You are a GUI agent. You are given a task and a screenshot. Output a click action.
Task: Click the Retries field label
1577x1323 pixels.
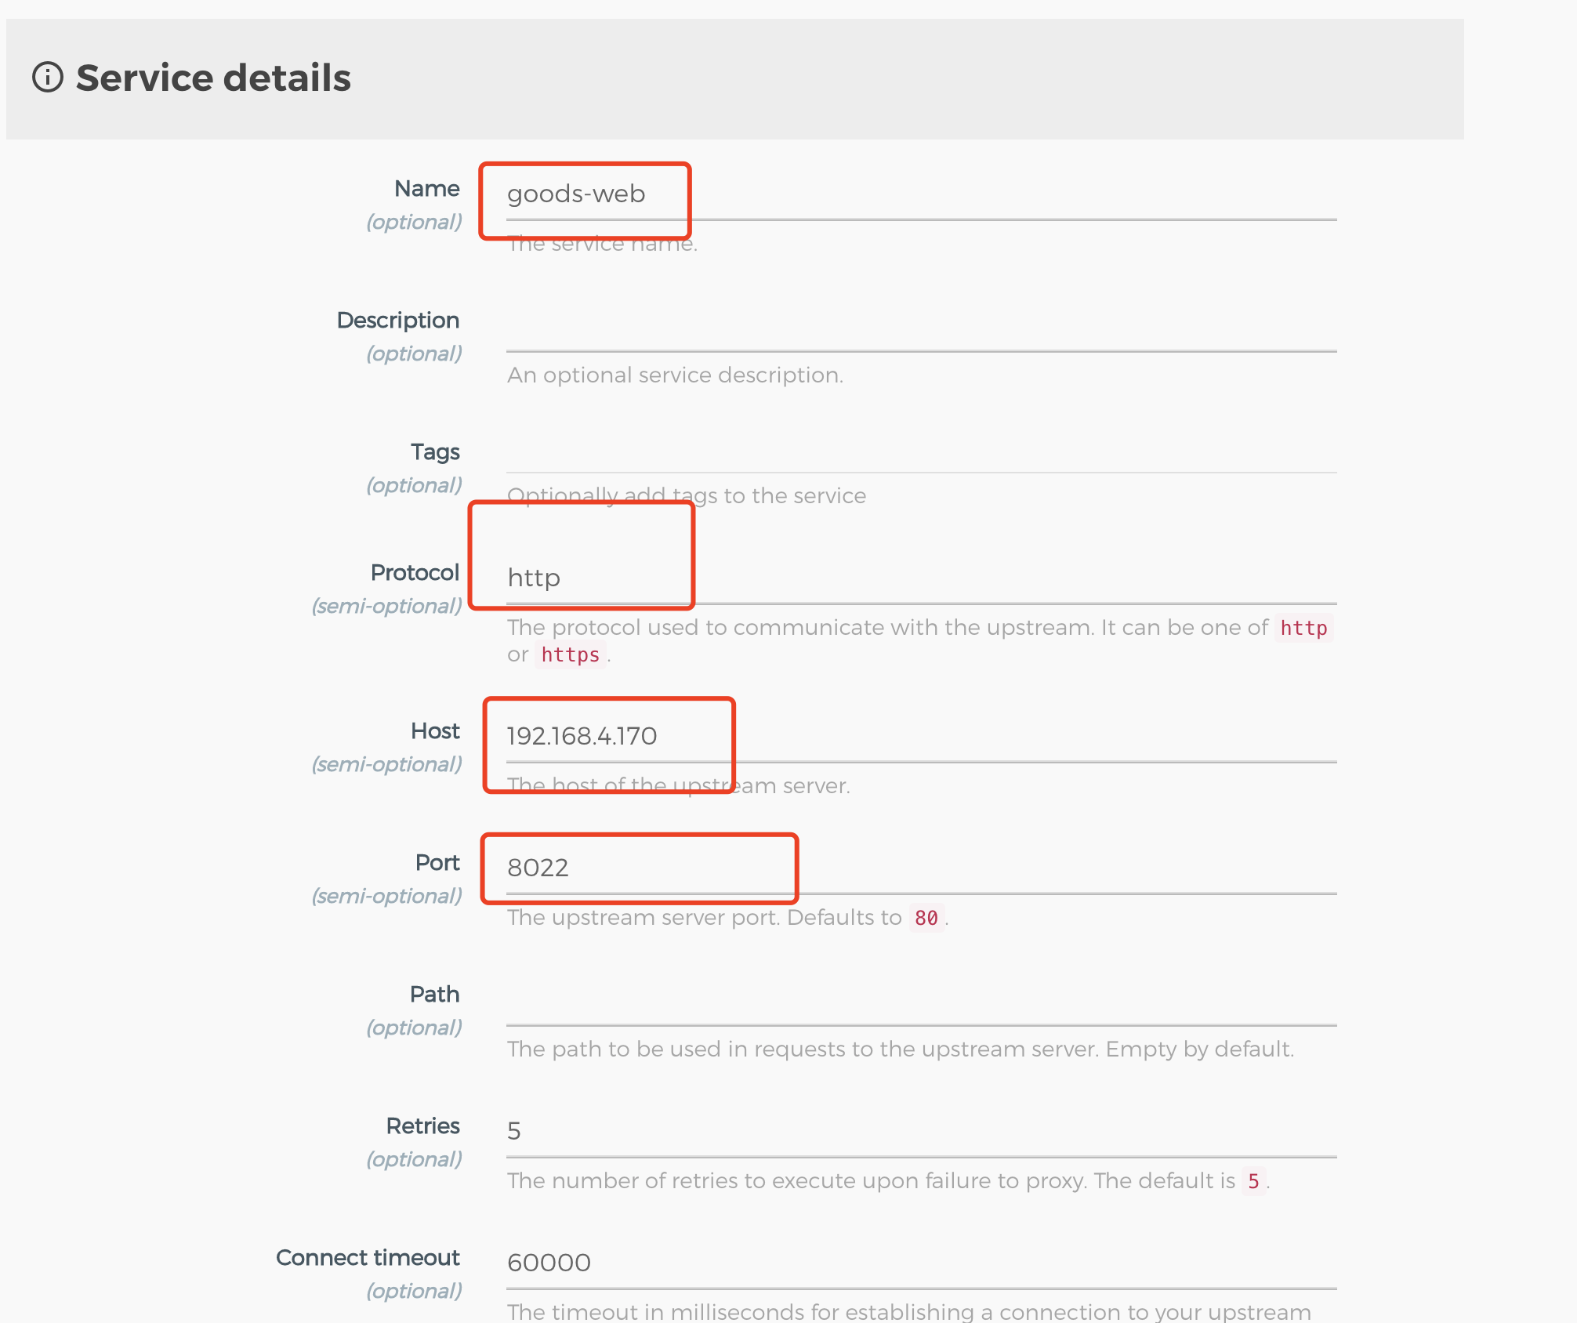coord(422,1126)
